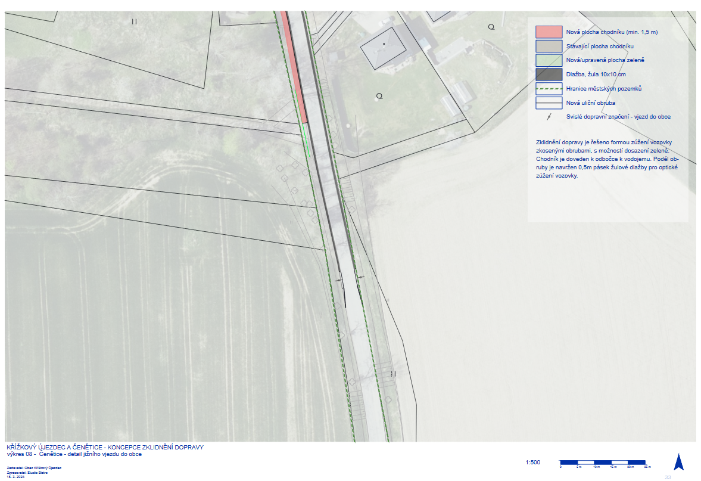Image resolution: width=701 pixels, height=481 pixels.
Task: Click the Svislé dopravní značení legend label
Action: 618,117
